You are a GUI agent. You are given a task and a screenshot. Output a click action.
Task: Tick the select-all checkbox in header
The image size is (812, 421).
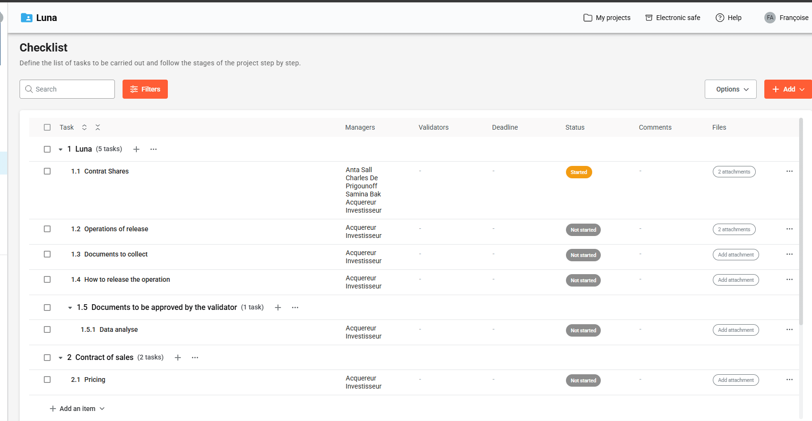(47, 127)
